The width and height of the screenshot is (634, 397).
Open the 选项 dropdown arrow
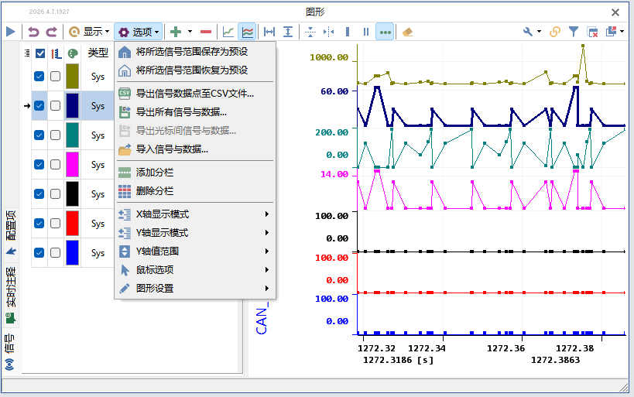point(157,32)
